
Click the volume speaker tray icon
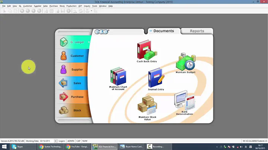(x=241, y=147)
